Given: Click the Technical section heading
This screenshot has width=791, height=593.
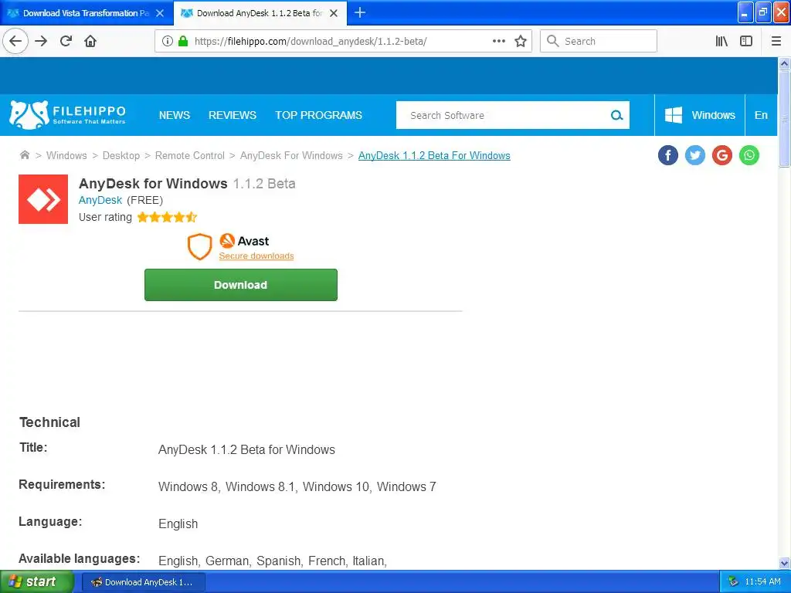Looking at the screenshot, I should (49, 422).
